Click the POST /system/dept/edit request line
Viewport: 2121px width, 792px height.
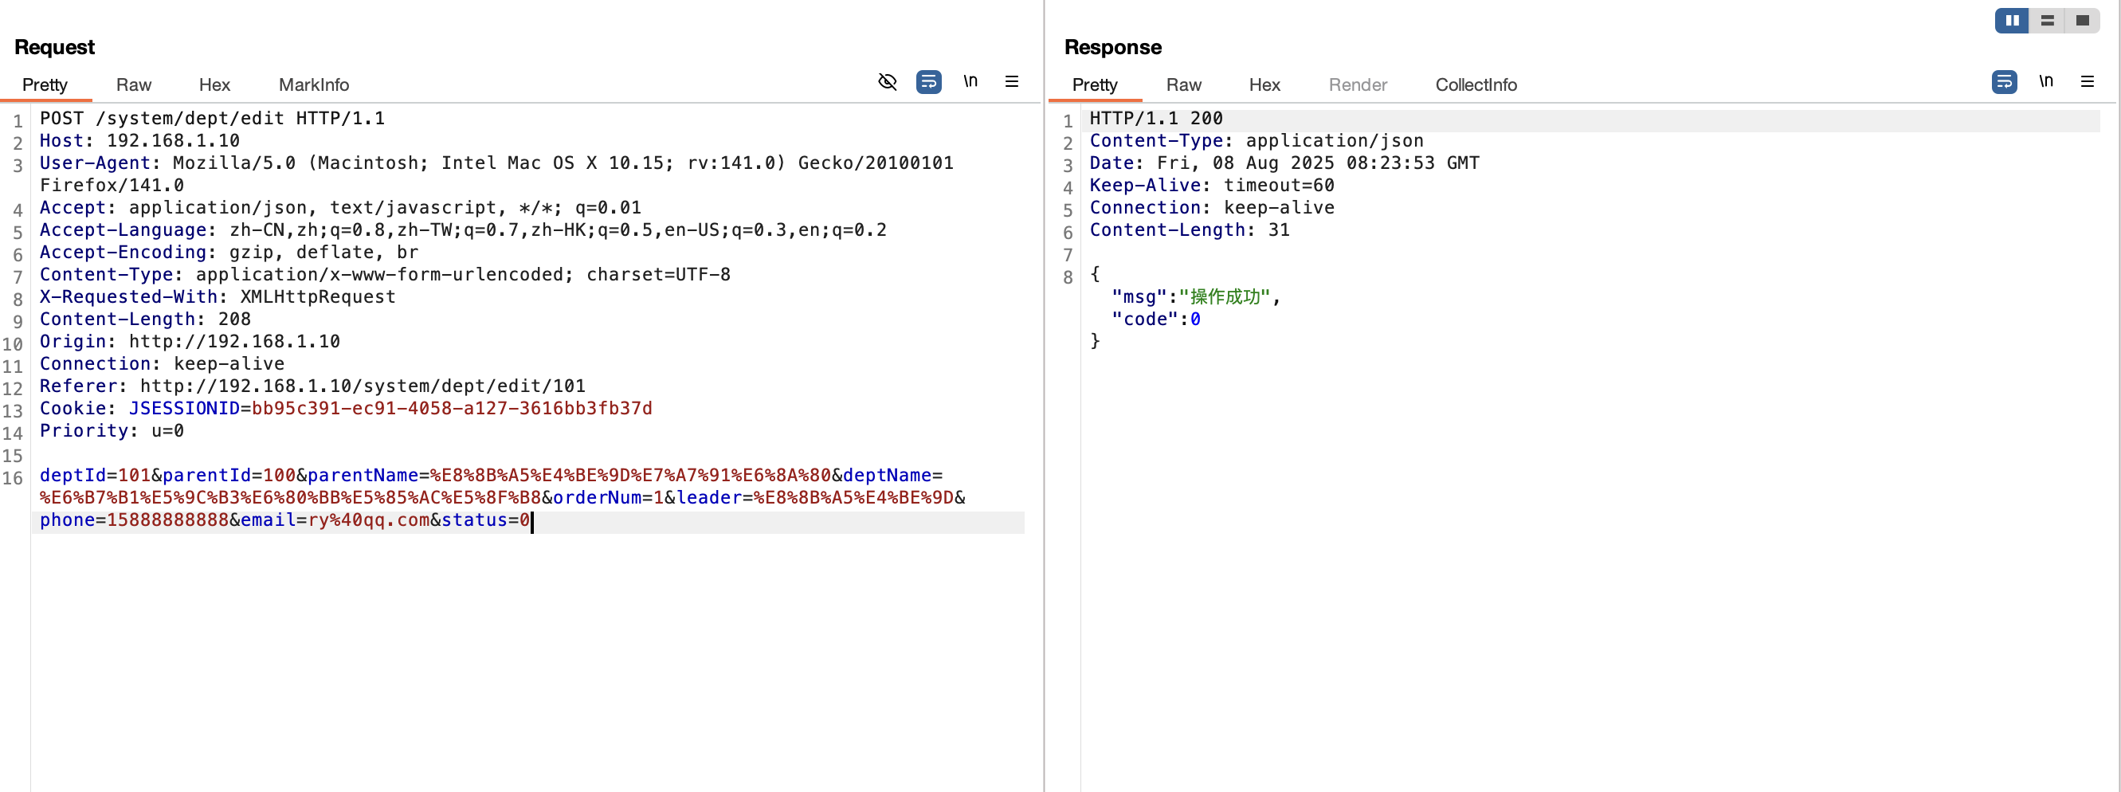point(213,119)
